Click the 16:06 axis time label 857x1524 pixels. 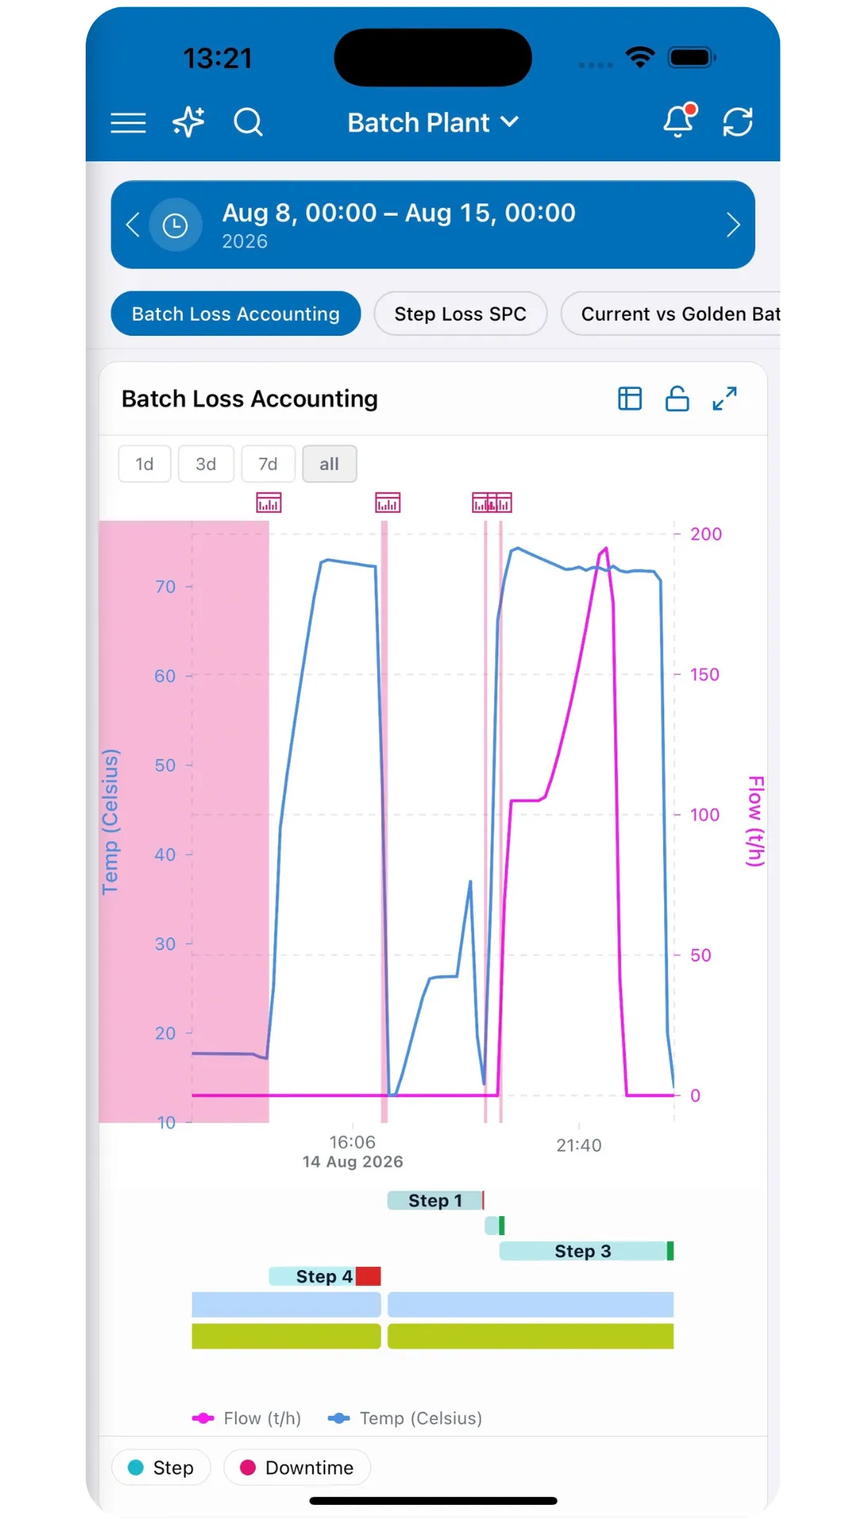point(352,1142)
